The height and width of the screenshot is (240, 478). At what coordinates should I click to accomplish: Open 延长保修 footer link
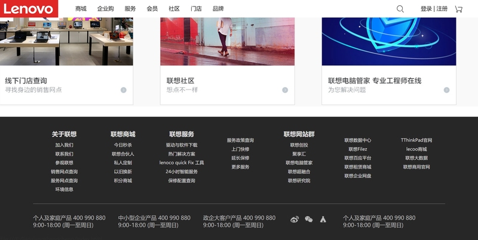(240, 158)
